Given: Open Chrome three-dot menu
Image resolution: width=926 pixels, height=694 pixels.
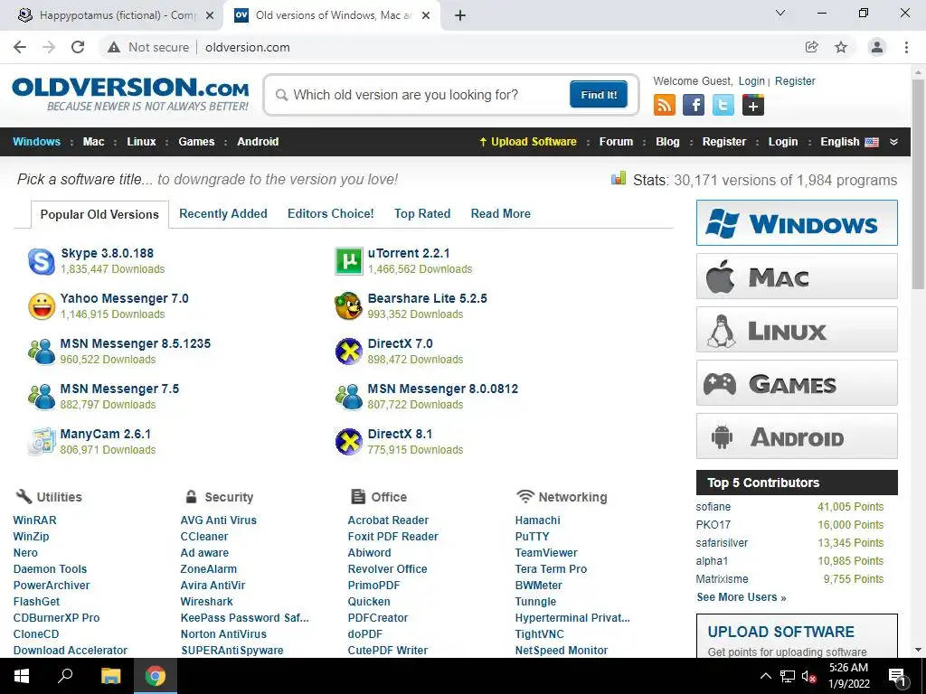Looking at the screenshot, I should click(x=906, y=47).
